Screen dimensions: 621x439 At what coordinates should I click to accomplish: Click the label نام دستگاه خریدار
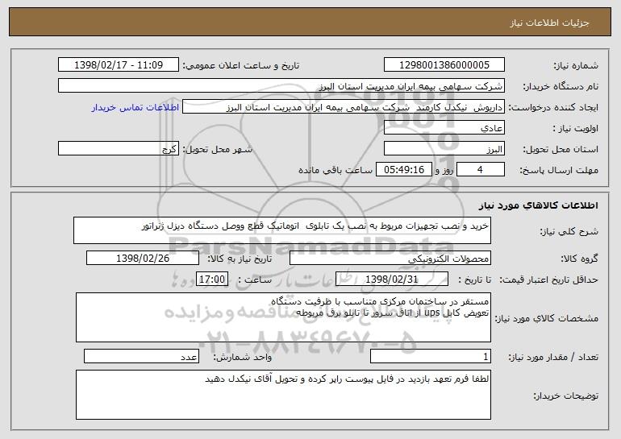[x=561, y=87]
